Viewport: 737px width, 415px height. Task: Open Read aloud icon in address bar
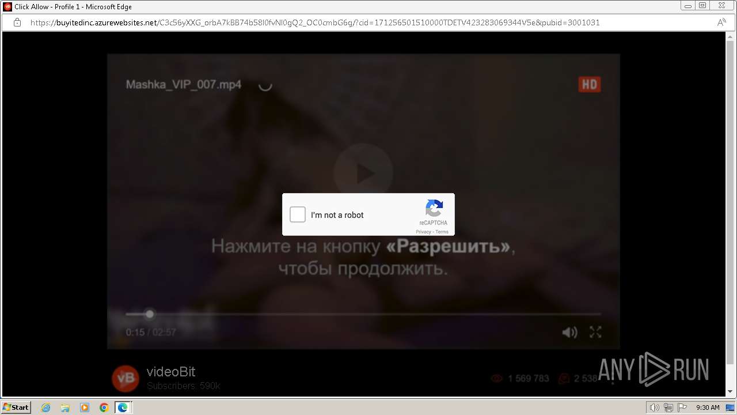(x=721, y=22)
